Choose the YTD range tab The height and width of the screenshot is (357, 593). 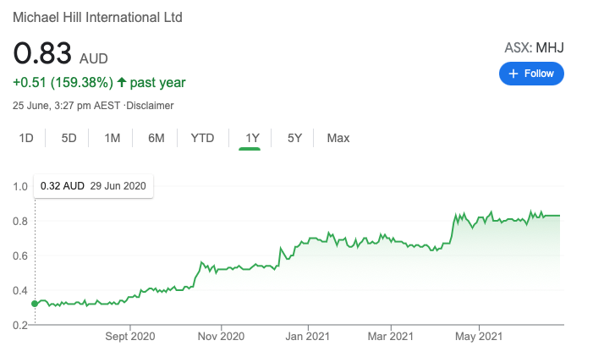[x=202, y=138]
